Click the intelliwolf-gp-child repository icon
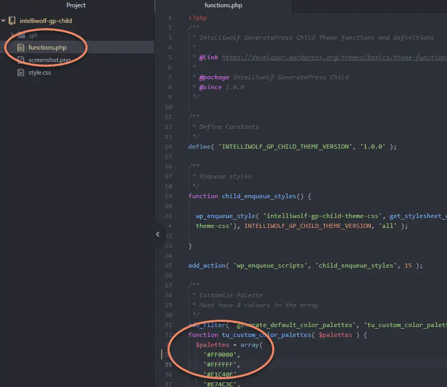Screen dimensions: 447x387 click(x=12, y=20)
